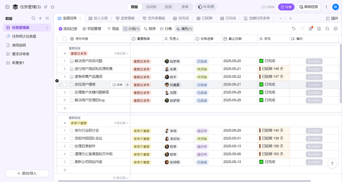Screen dimensions: 342x182
Task: Collapse the left sidebar with double chevron
Action: 47,18
